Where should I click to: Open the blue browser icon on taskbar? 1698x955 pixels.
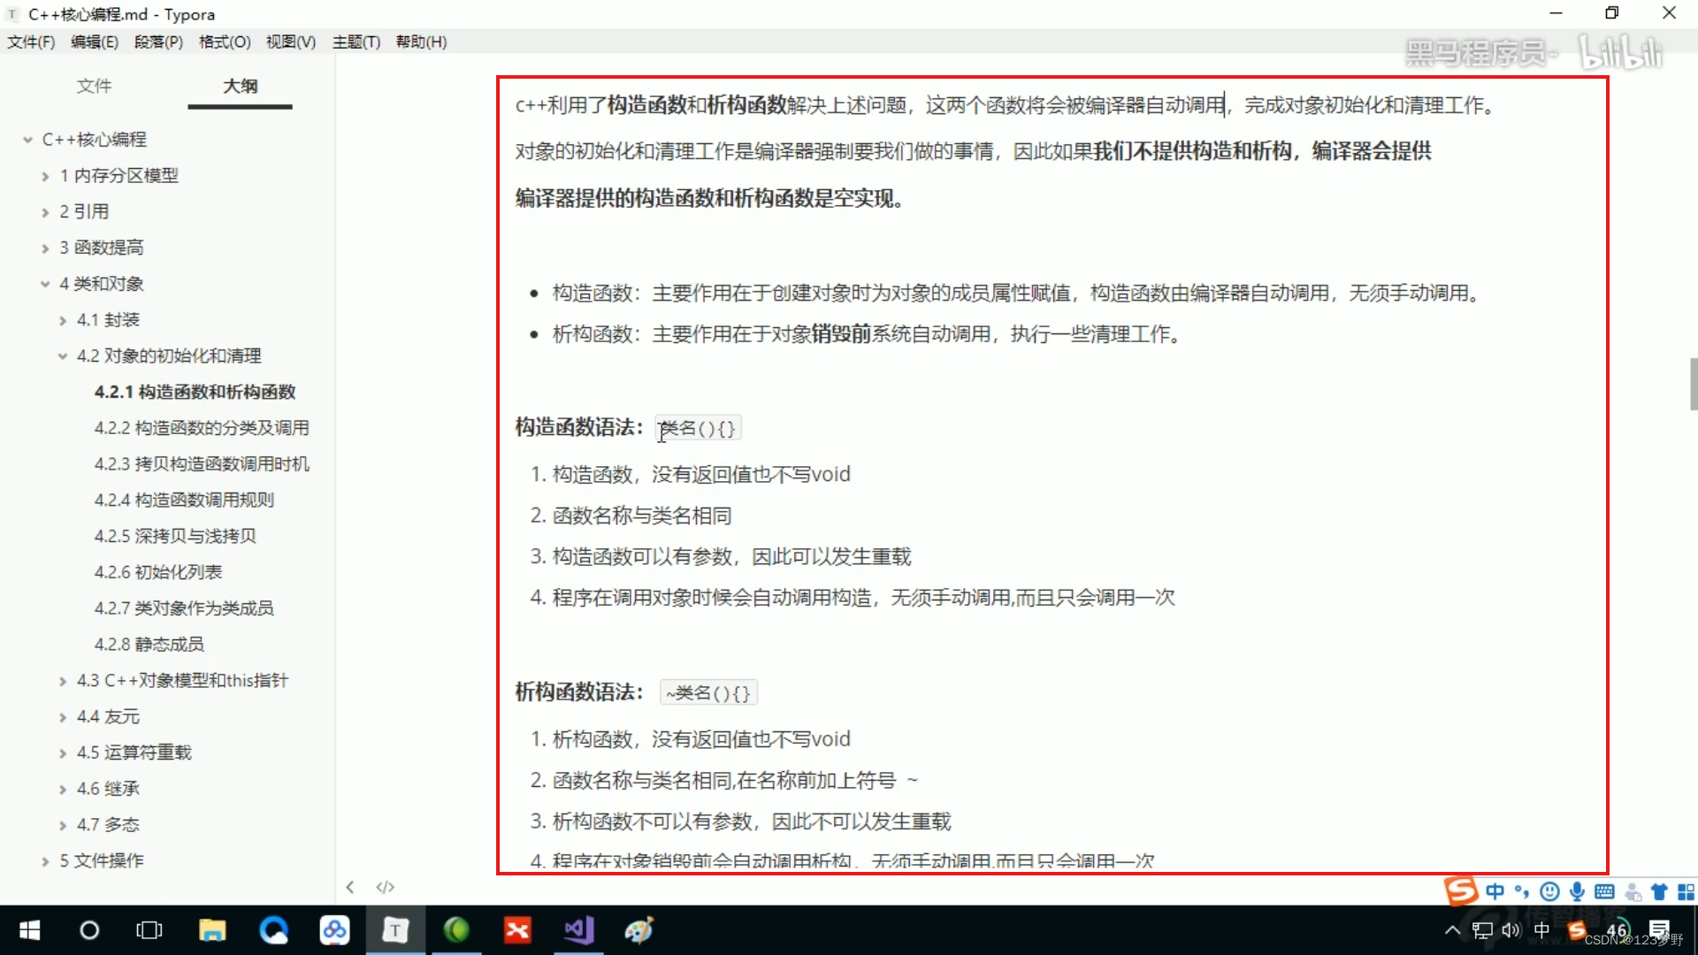(273, 930)
